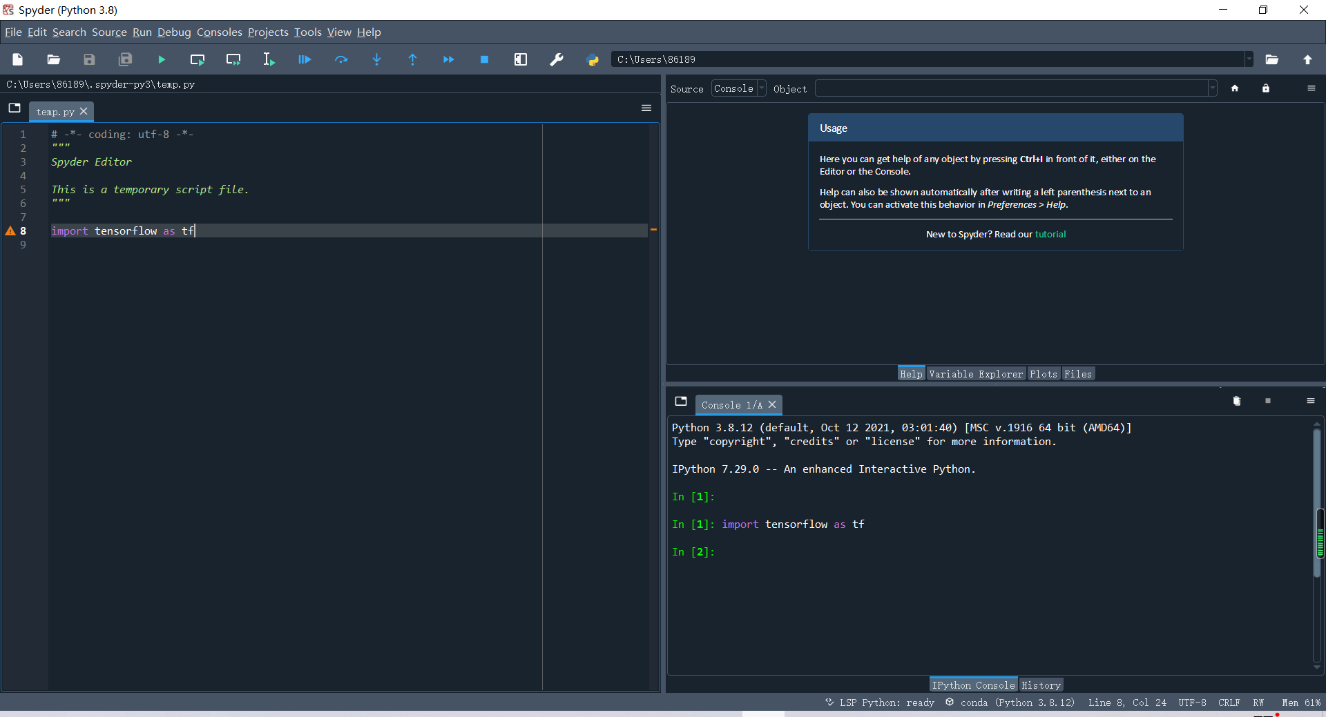Image resolution: width=1326 pixels, height=717 pixels.
Task: Close the Console 1/A tab
Action: pos(772,404)
